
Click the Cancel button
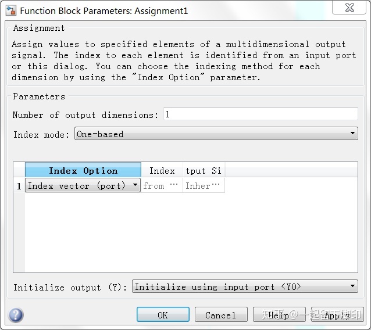click(221, 315)
